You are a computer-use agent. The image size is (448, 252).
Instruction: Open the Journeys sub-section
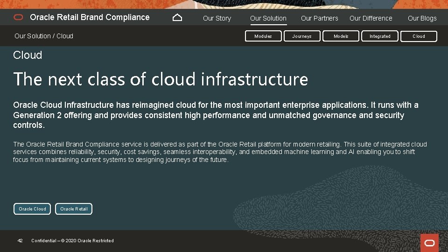pyautogui.click(x=302, y=36)
